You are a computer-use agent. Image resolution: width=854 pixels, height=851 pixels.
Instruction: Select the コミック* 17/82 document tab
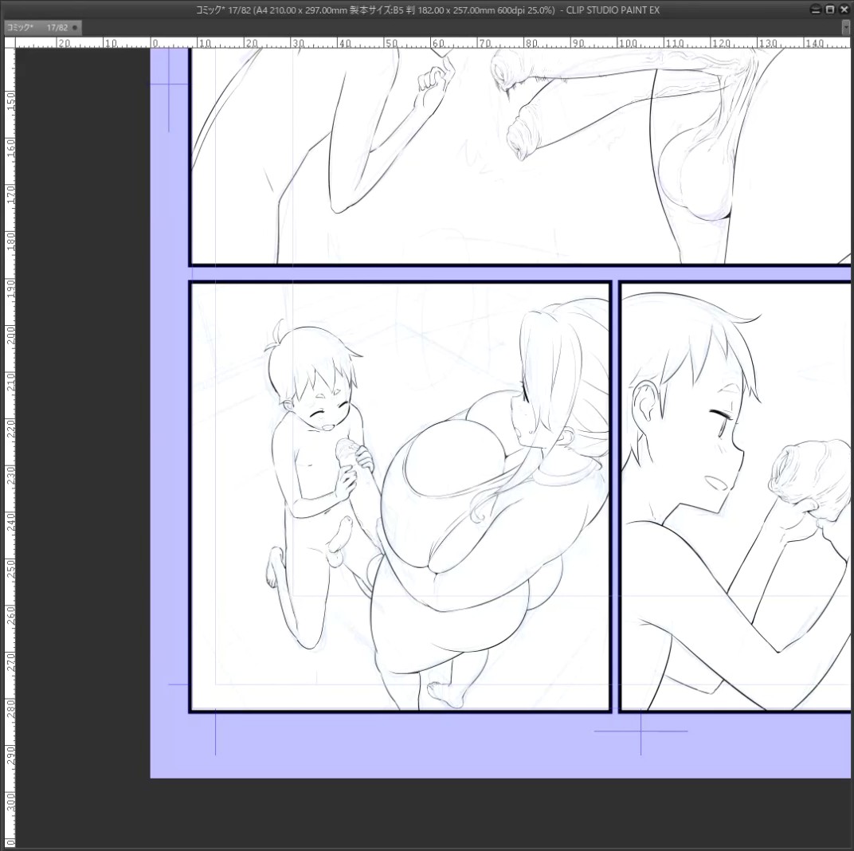pyautogui.click(x=42, y=27)
